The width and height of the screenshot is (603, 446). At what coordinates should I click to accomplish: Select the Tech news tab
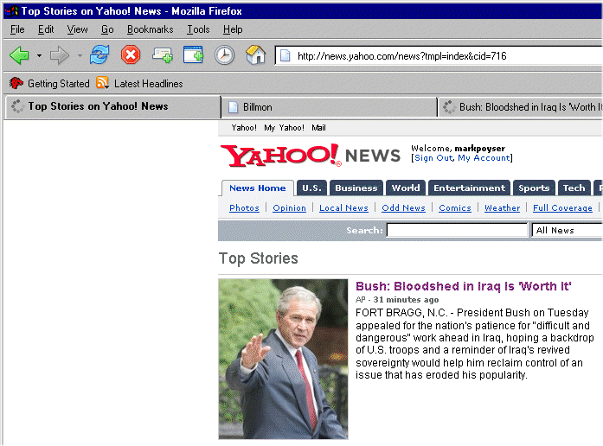click(x=574, y=188)
